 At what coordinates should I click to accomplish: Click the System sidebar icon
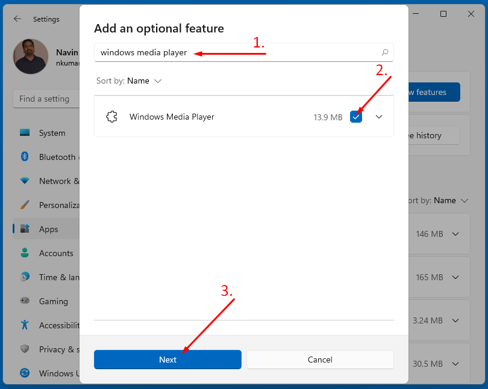click(25, 133)
